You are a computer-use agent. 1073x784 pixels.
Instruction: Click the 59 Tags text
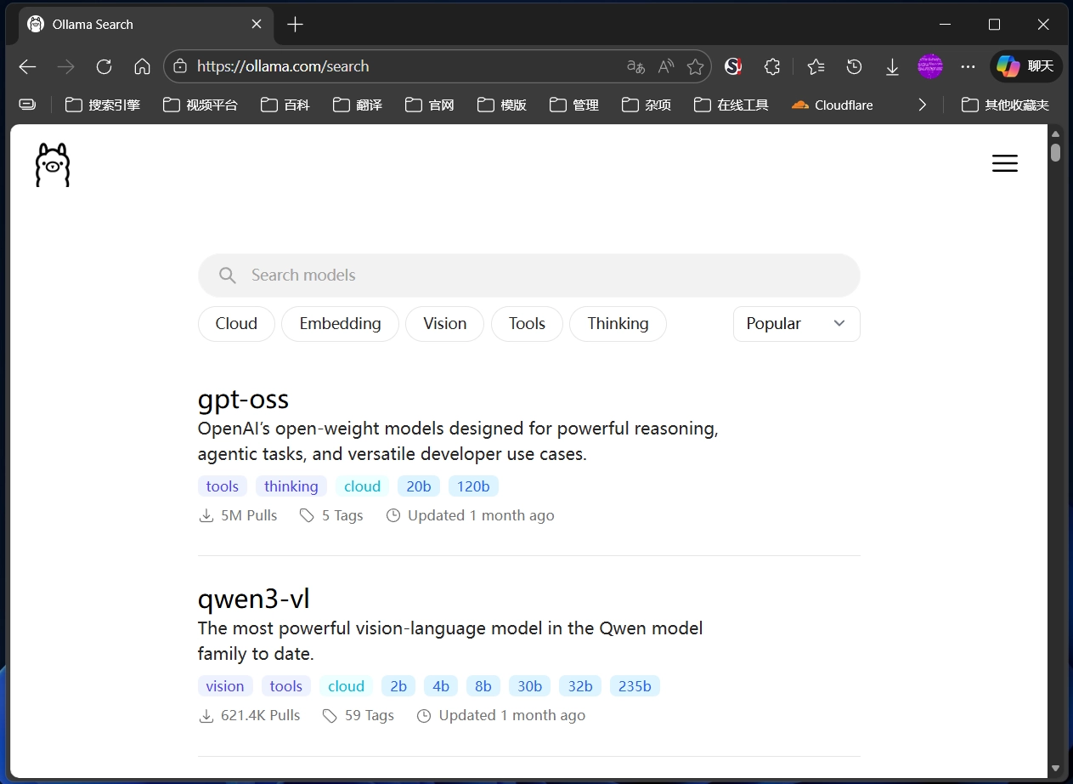pyautogui.click(x=370, y=715)
